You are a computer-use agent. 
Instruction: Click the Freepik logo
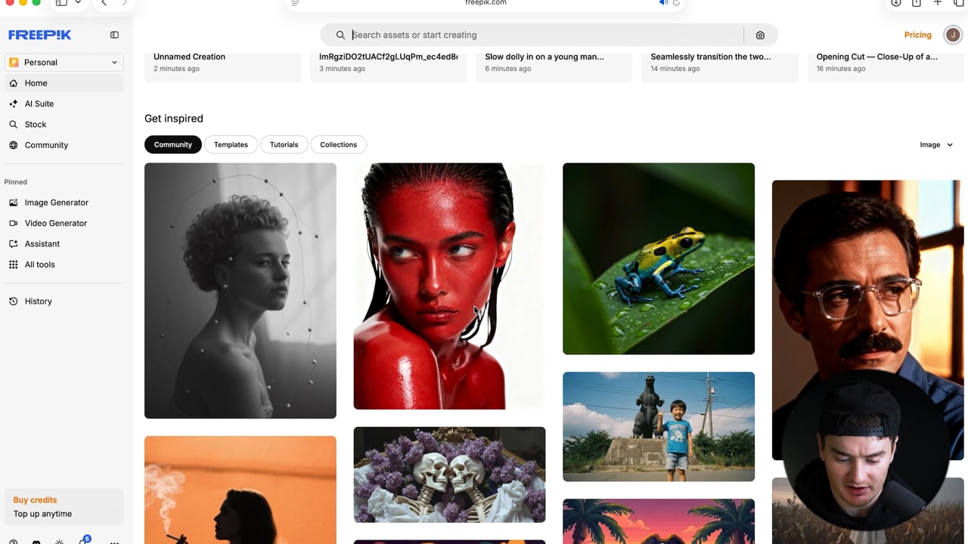point(39,35)
